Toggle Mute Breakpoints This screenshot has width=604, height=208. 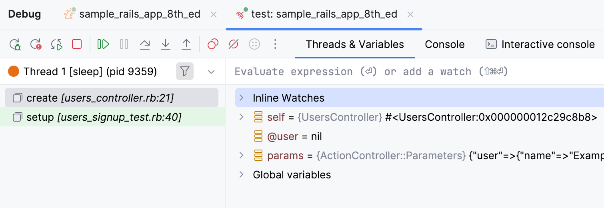click(x=234, y=44)
